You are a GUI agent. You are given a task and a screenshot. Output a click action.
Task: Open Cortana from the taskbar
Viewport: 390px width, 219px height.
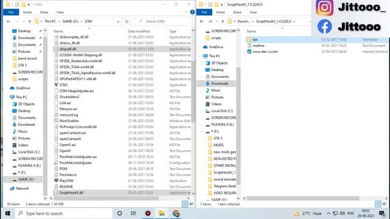pyautogui.click(x=119, y=214)
